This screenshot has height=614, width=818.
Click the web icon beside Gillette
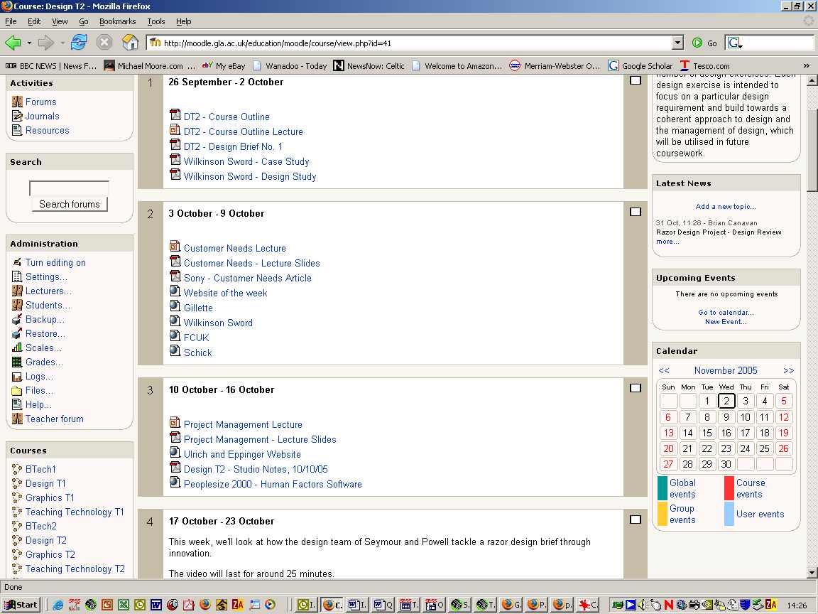175,306
